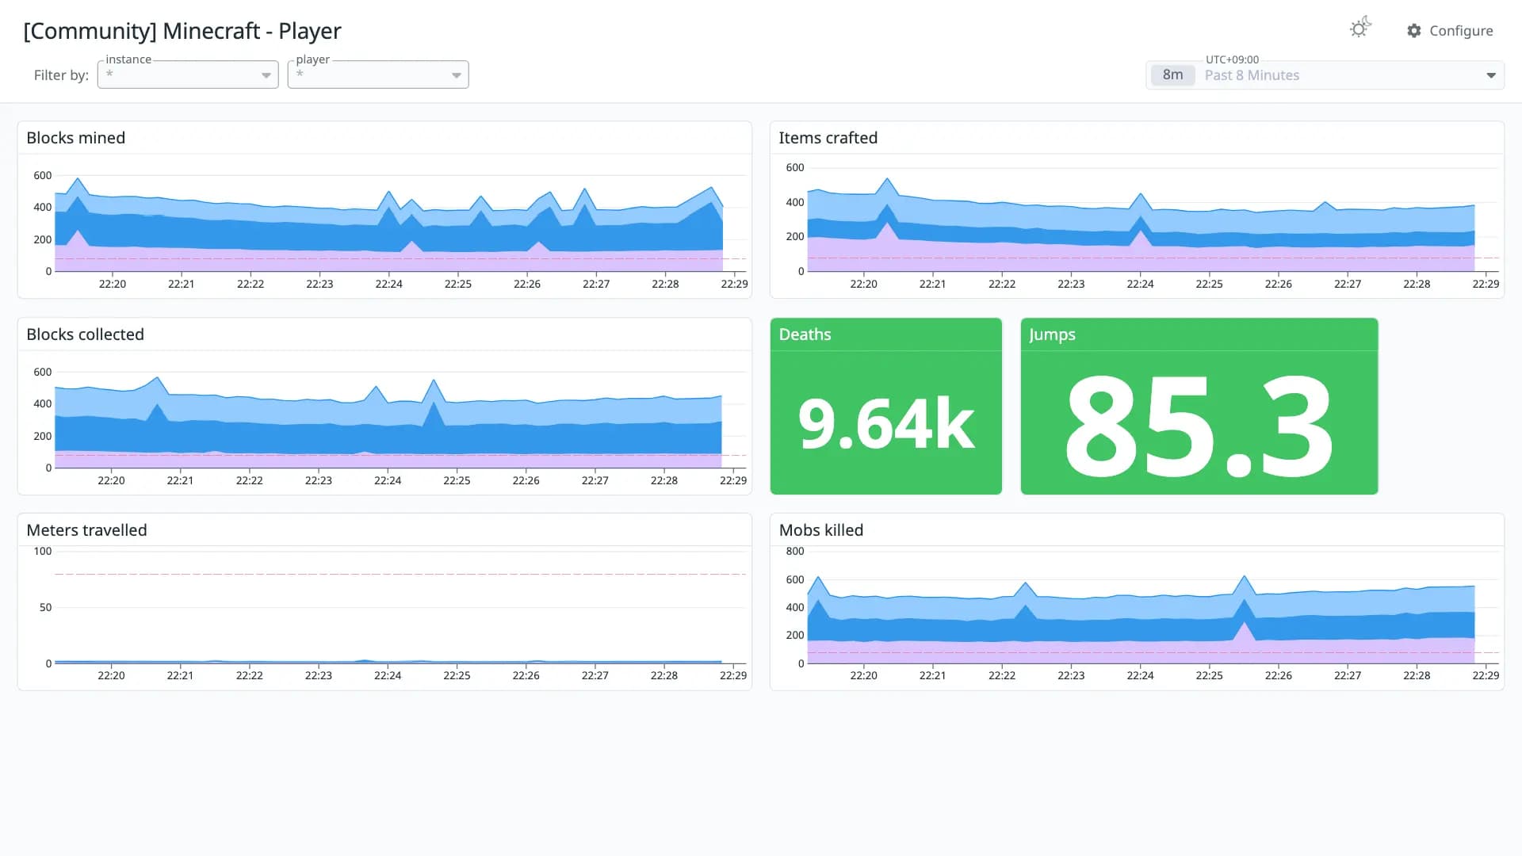Click the Jumps 85.3 stat tile
This screenshot has width=1522, height=856.
[1199, 406]
